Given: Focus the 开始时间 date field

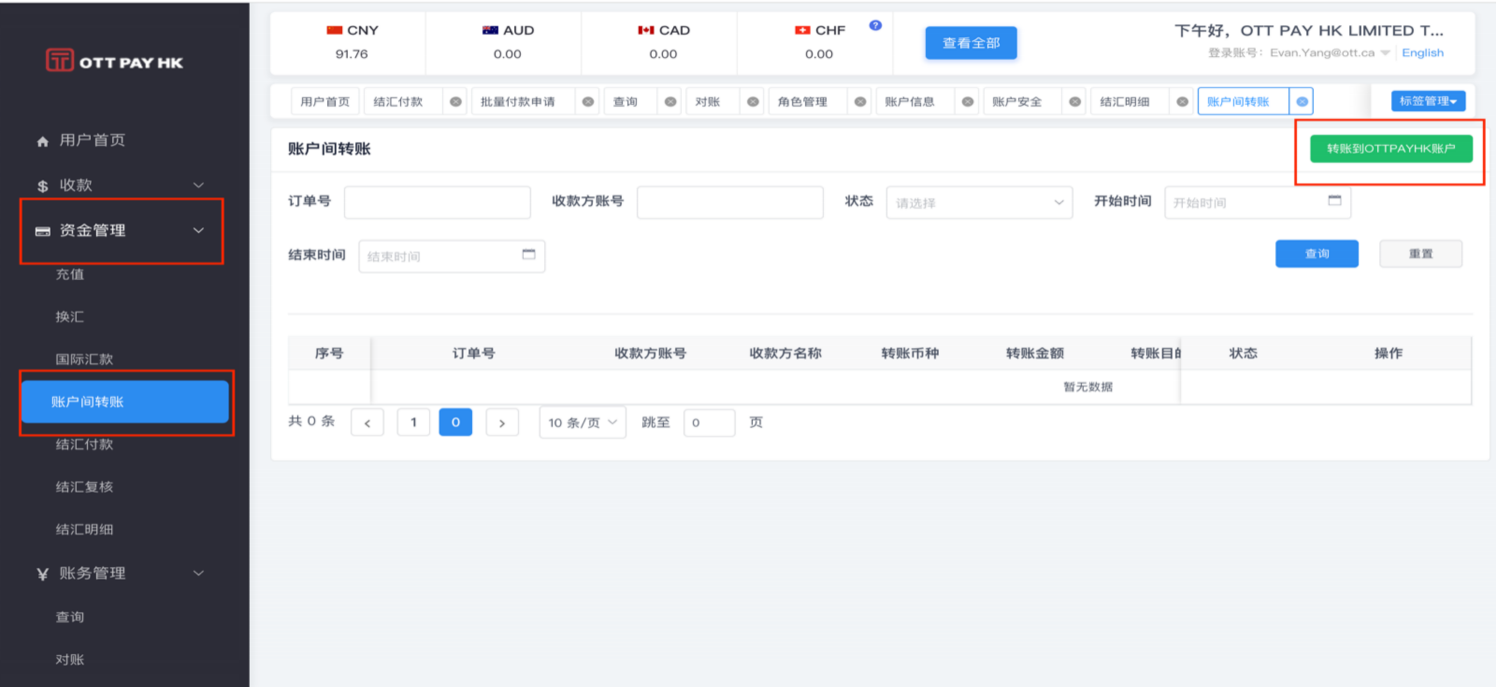Looking at the screenshot, I should (x=1258, y=203).
